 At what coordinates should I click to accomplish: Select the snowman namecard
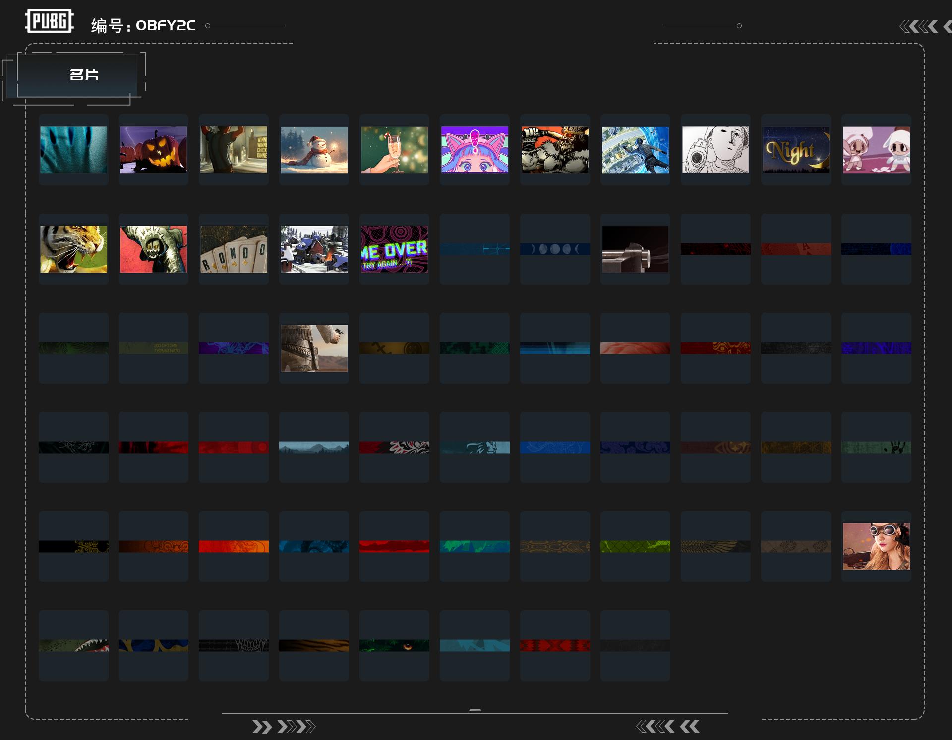coord(314,150)
